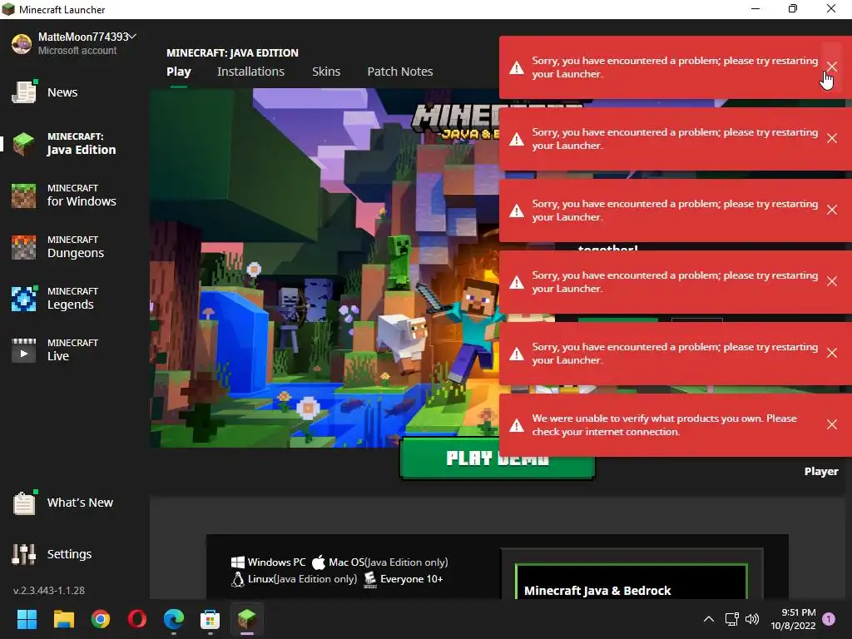Open the Settings sliders icon
Image resolution: width=852 pixels, height=639 pixels.
tap(24, 553)
